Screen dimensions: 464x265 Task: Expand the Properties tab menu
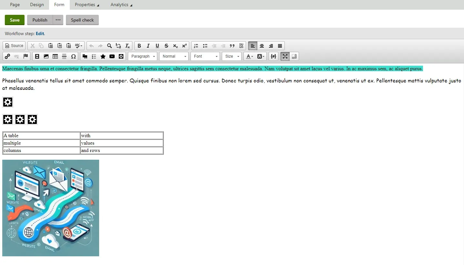[x=87, y=5]
